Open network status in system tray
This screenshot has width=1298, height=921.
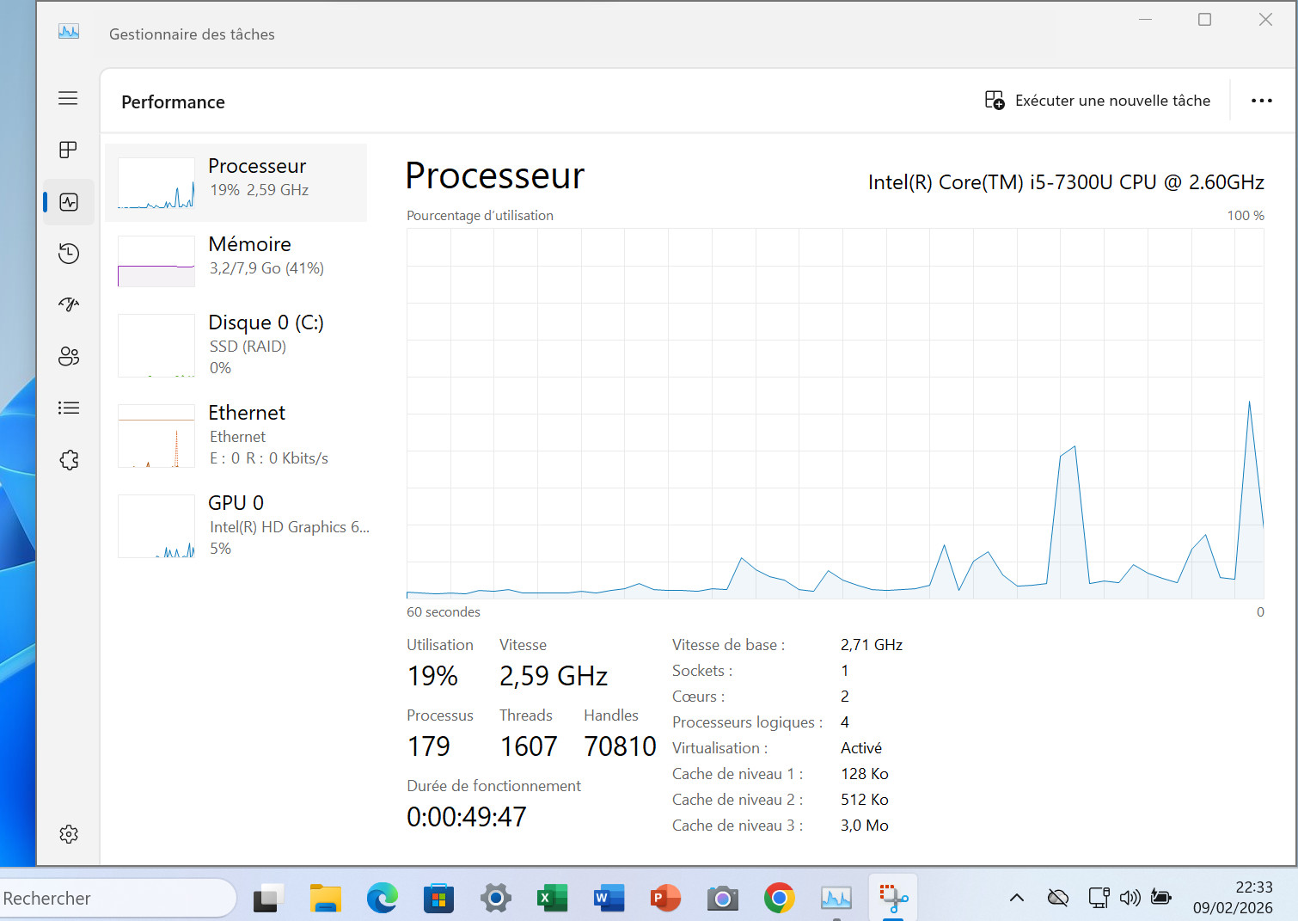(x=1099, y=898)
